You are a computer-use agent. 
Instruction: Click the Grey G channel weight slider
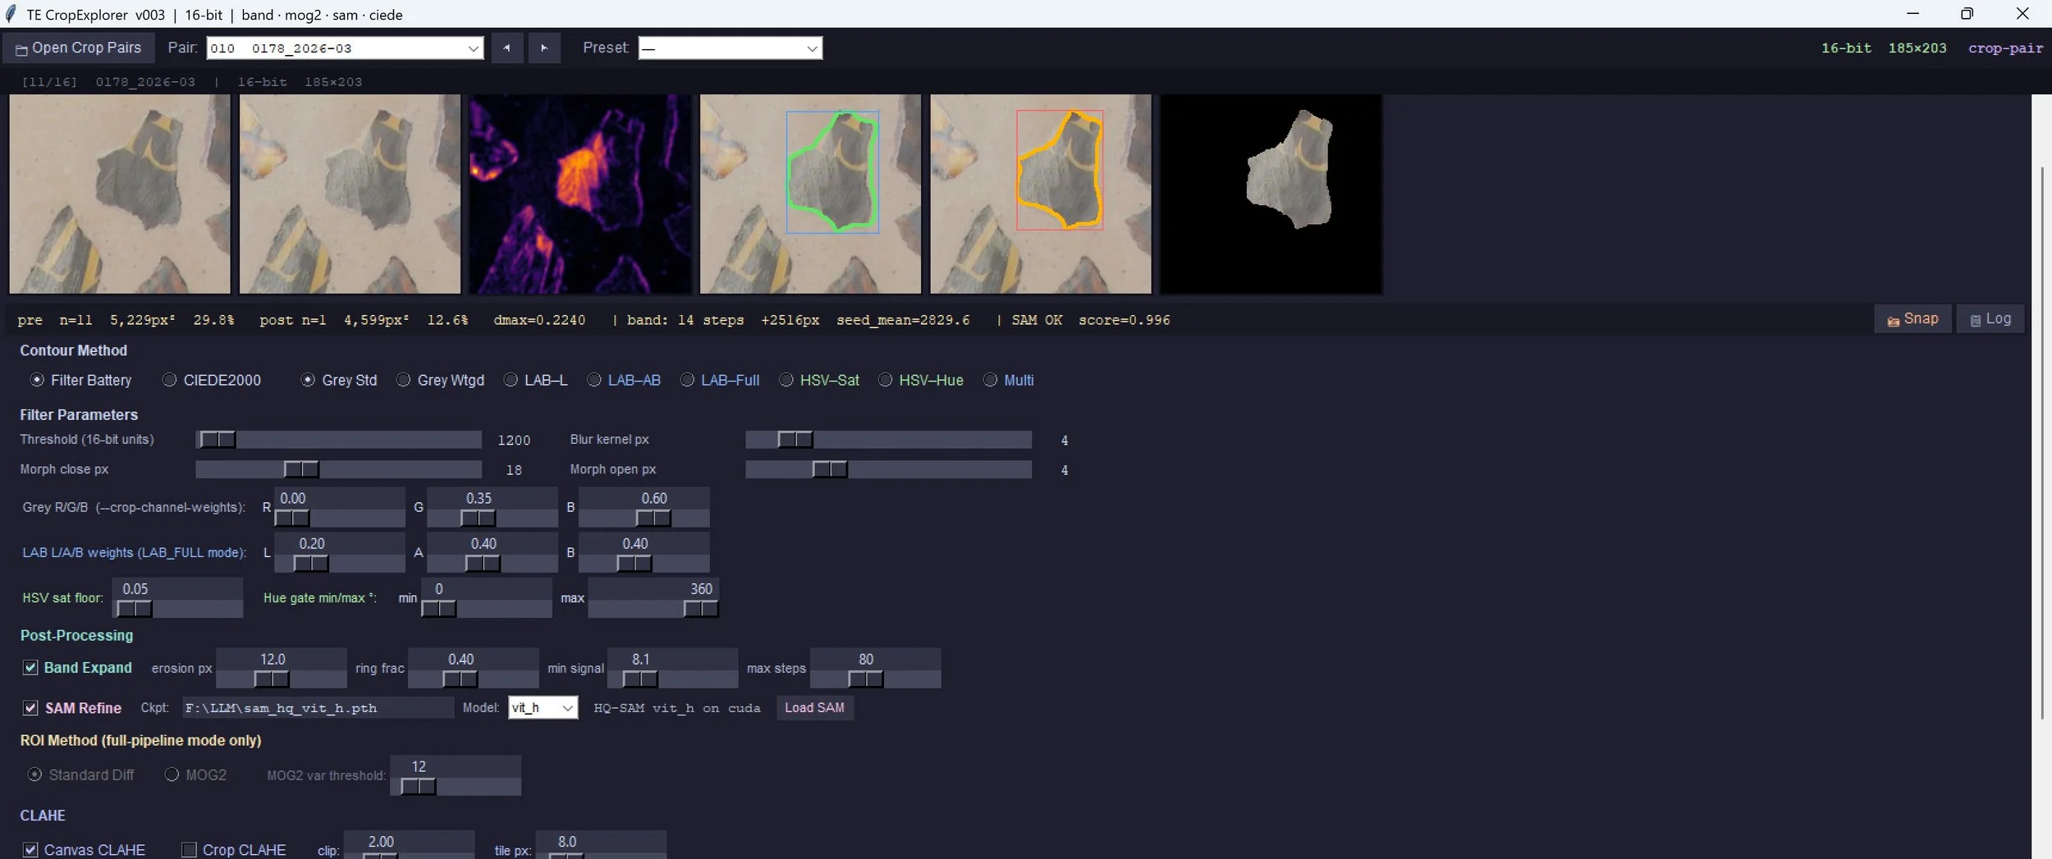[x=492, y=518]
